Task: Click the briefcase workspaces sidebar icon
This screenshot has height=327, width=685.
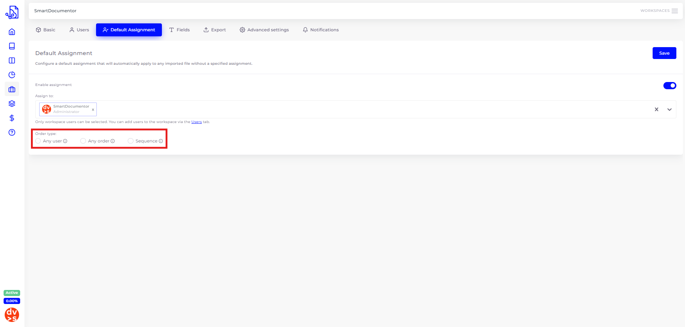Action: (12, 89)
